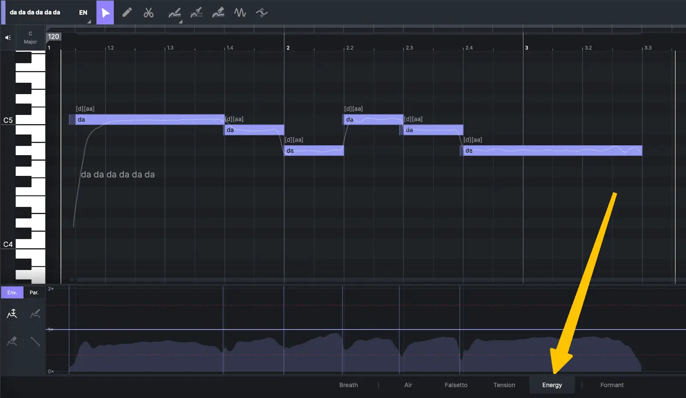Click the 1.3 beat marker on ruler

[170, 48]
